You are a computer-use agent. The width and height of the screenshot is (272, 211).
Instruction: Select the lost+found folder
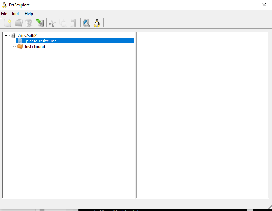pyautogui.click(x=35, y=47)
